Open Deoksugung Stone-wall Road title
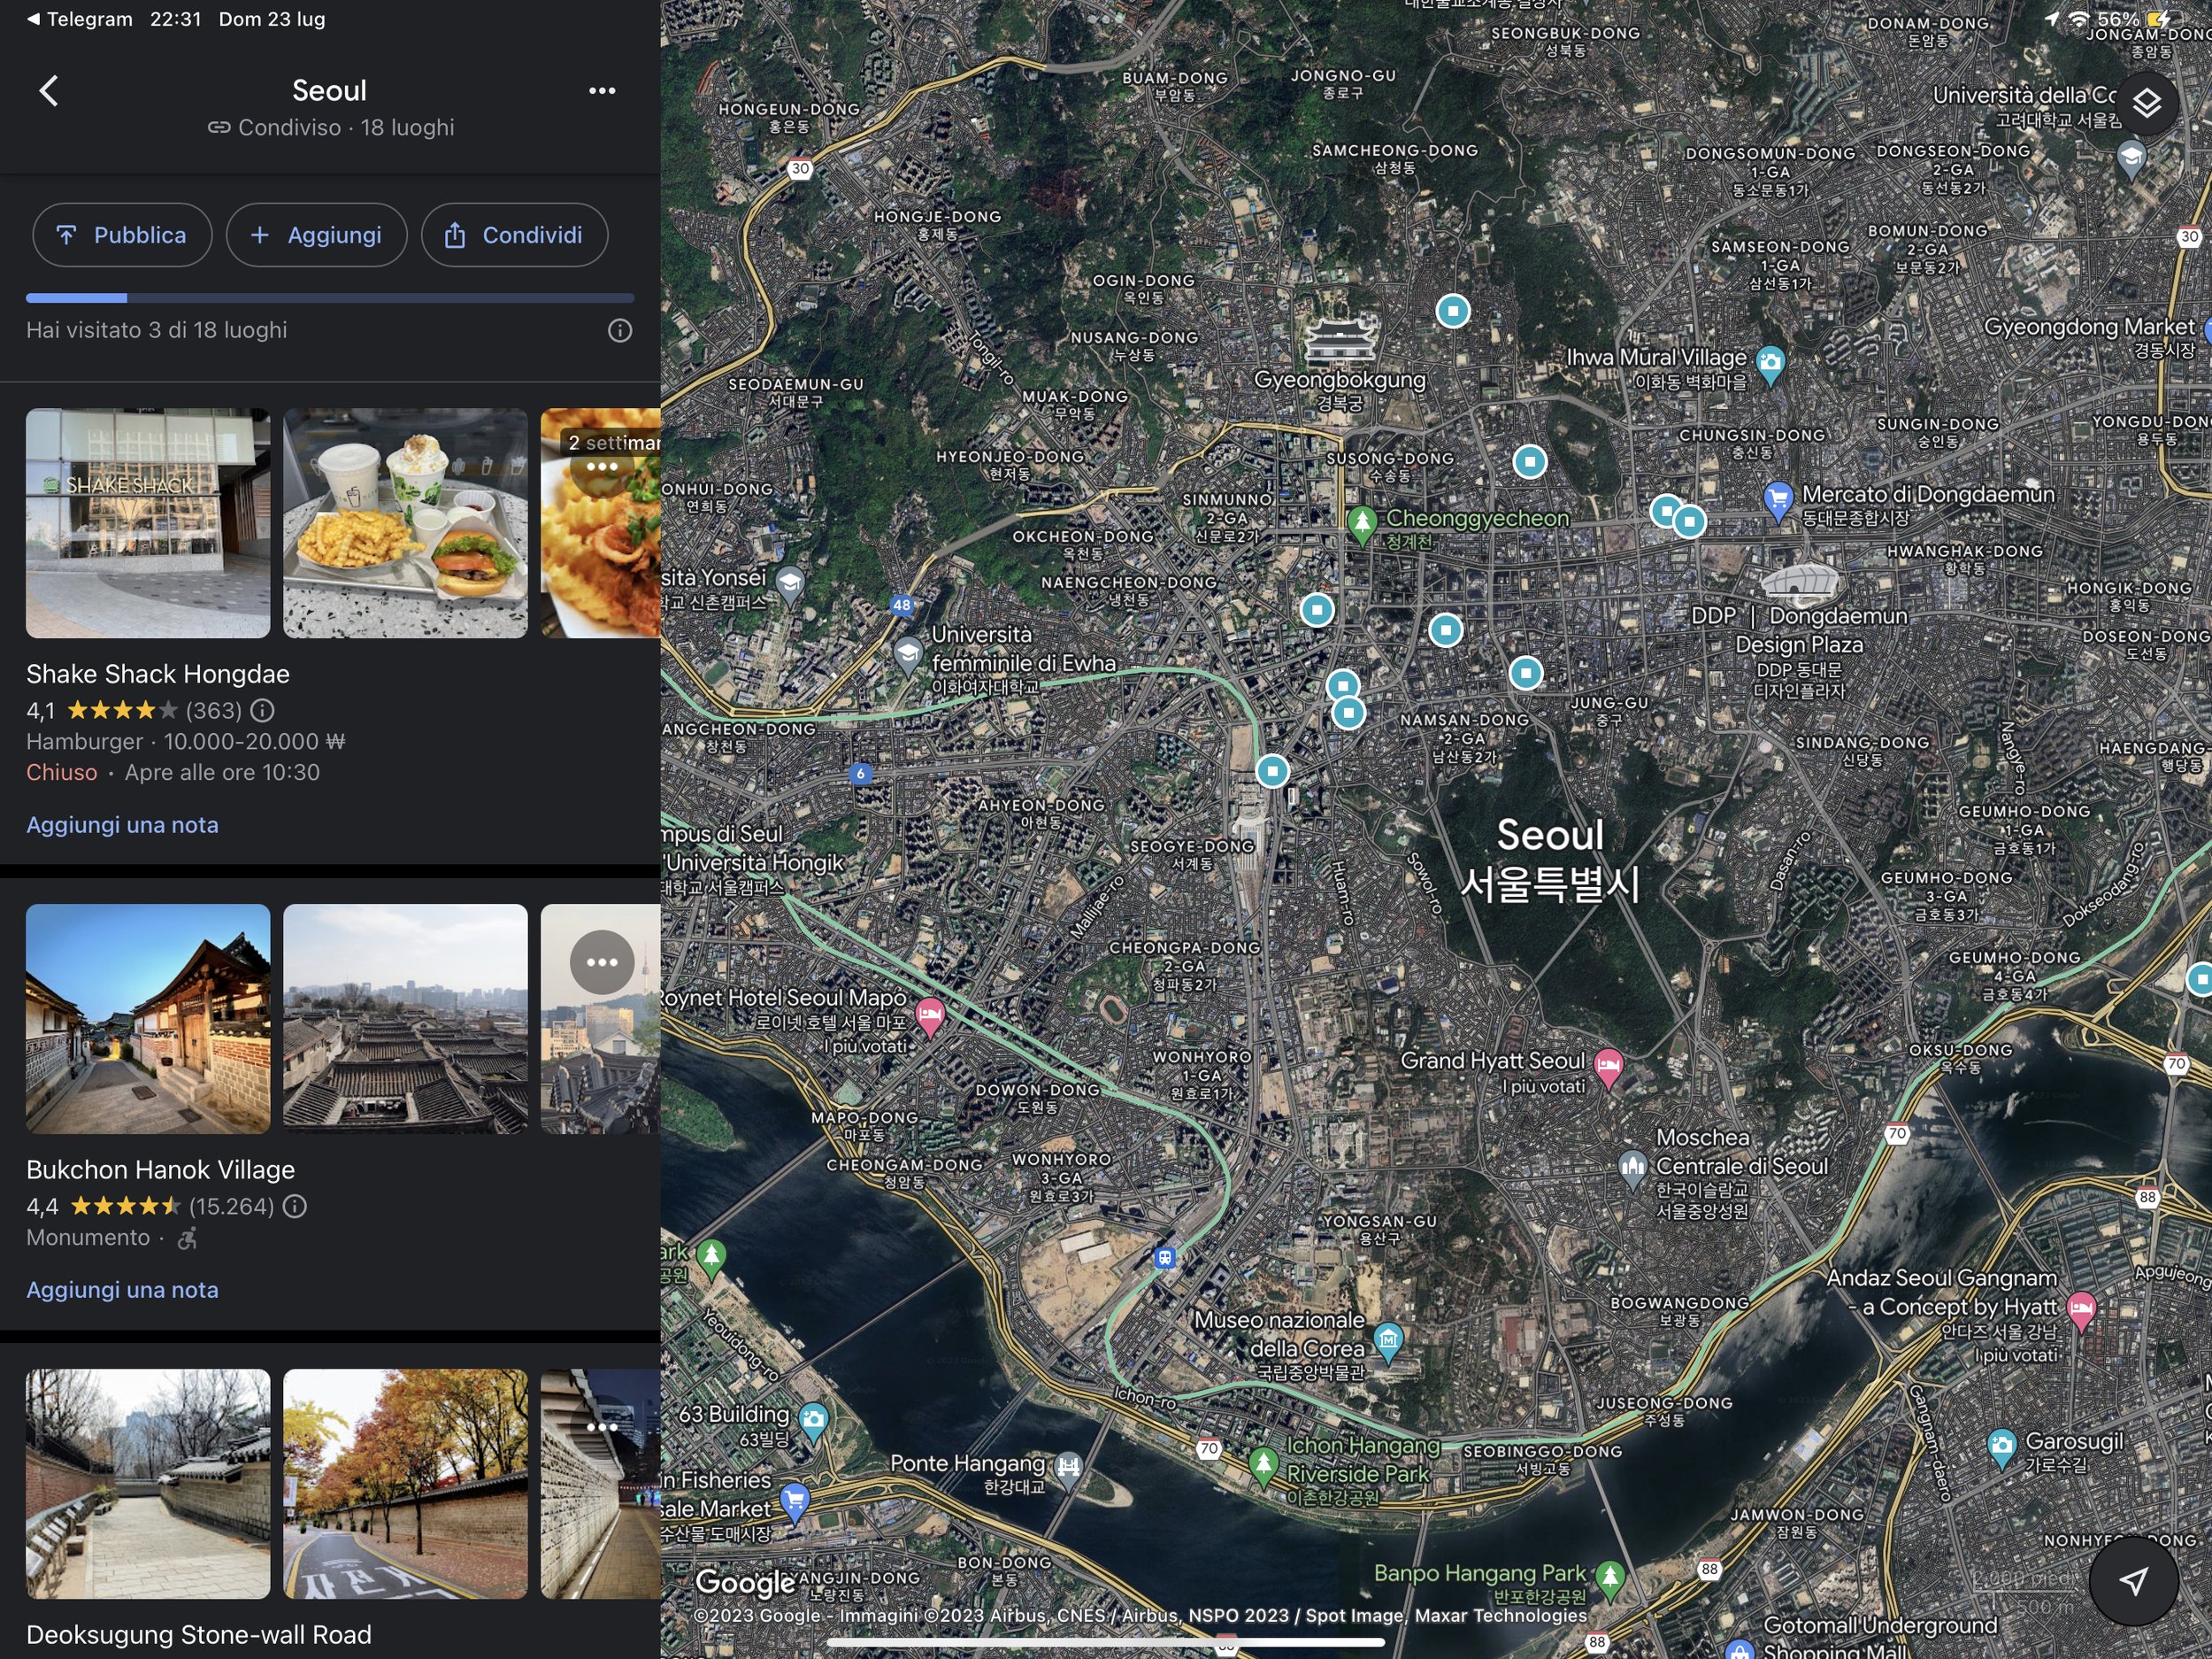The width and height of the screenshot is (2212, 1659). [199, 1635]
